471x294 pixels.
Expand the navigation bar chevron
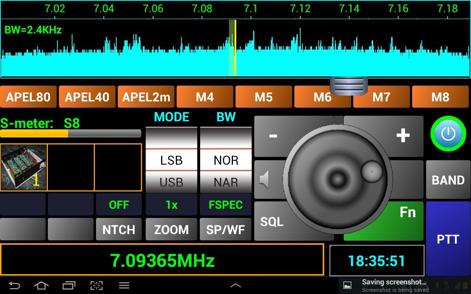pyautogui.click(x=235, y=285)
